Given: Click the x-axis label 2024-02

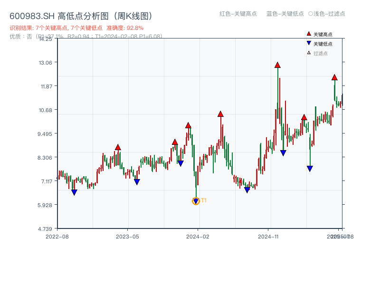Looking at the screenshot, I should point(198,237).
